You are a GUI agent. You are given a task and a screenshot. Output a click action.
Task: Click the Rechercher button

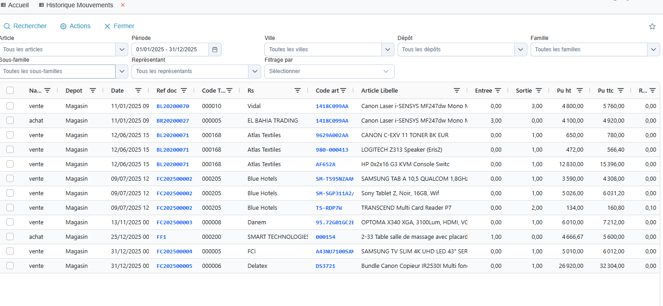point(25,26)
